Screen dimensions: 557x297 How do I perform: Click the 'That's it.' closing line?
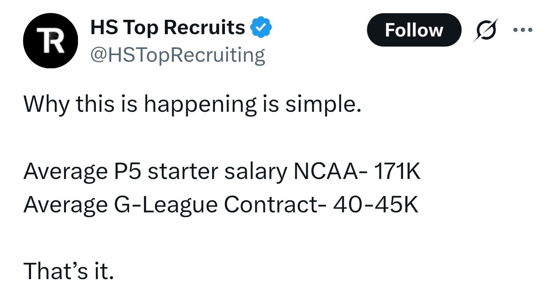pyautogui.click(x=69, y=271)
